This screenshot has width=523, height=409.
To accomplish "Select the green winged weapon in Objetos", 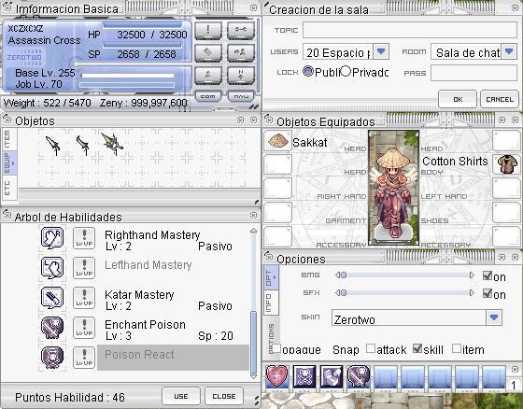I will 112,145.
